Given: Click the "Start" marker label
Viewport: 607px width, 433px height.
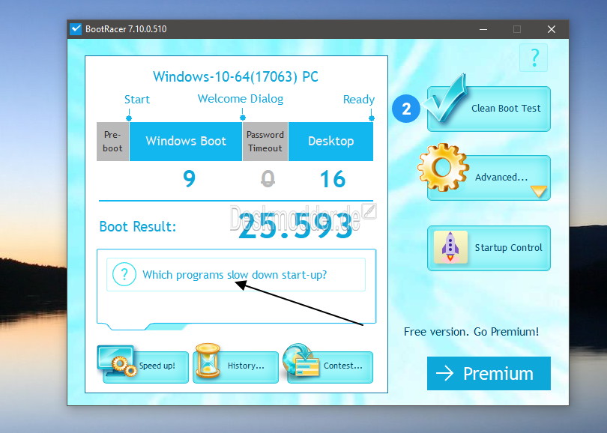Looking at the screenshot, I should point(137,100).
